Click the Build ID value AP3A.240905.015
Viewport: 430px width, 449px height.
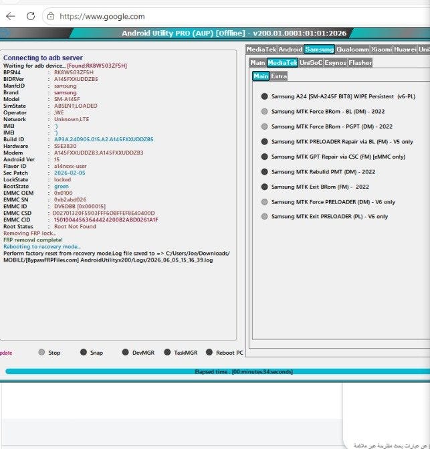tap(104, 139)
